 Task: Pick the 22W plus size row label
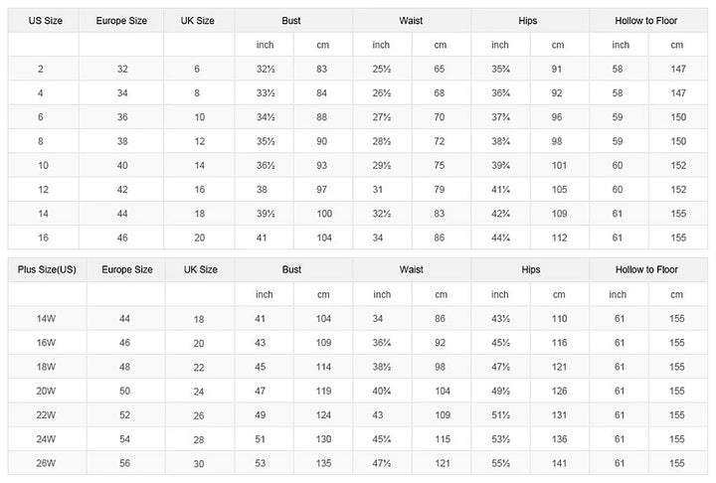[45, 414]
